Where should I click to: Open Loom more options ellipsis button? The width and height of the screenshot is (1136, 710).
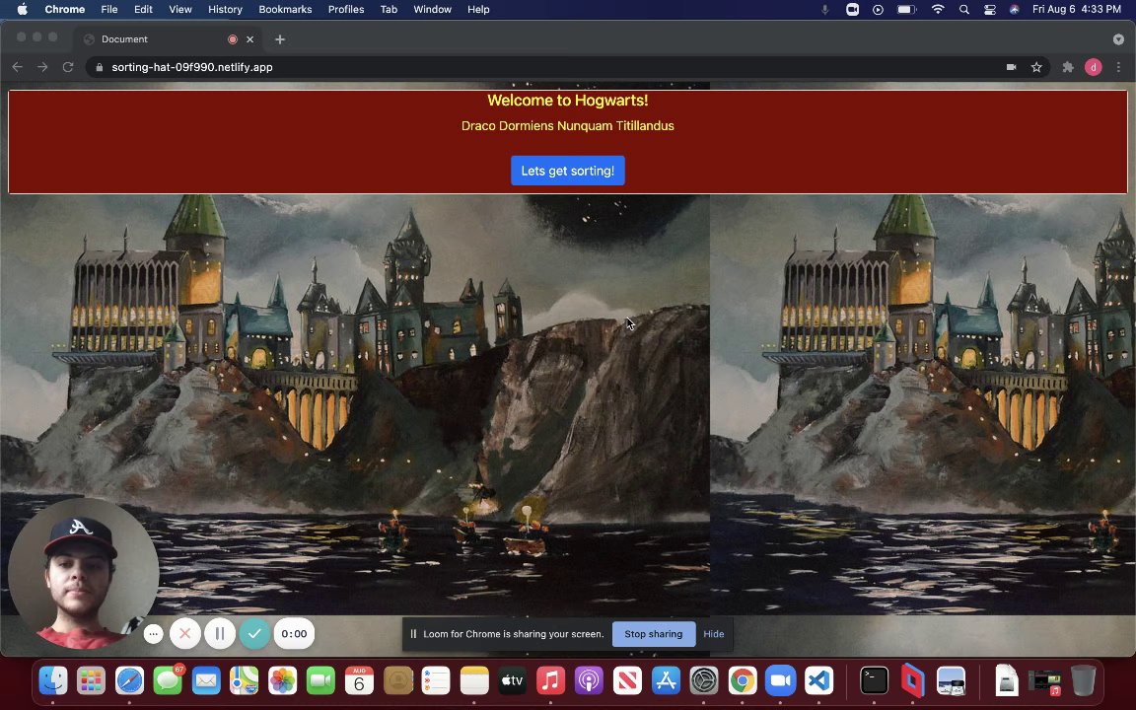(x=153, y=634)
